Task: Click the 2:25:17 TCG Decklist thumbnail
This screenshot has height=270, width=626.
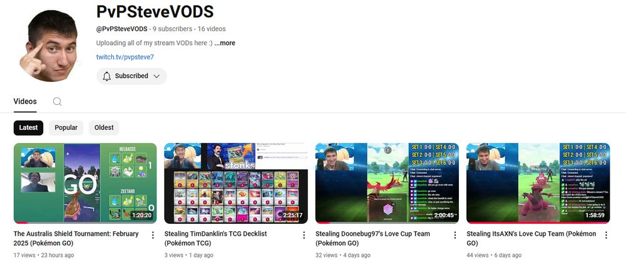Action: 236,183
